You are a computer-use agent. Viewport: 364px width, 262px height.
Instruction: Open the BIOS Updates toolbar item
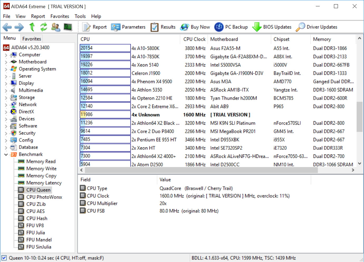click(x=272, y=27)
